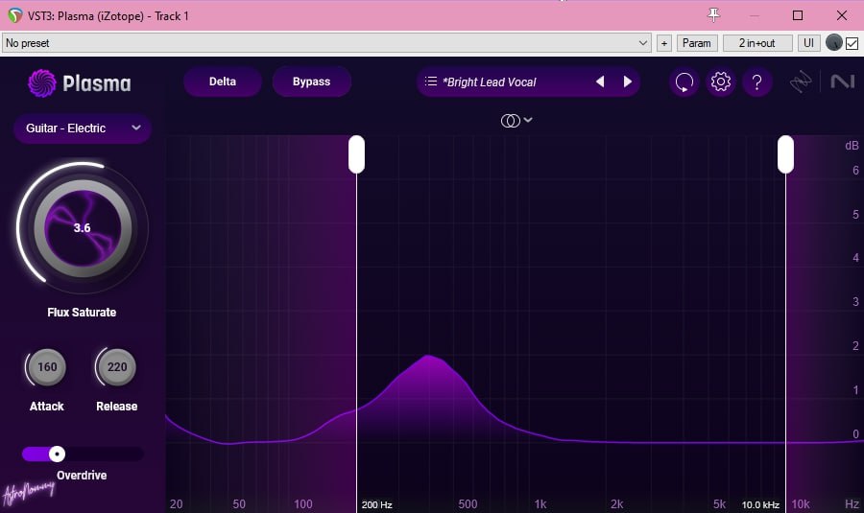The image size is (864, 513).
Task: Click the wet/dry mix knob in host bar
Action: coord(833,42)
